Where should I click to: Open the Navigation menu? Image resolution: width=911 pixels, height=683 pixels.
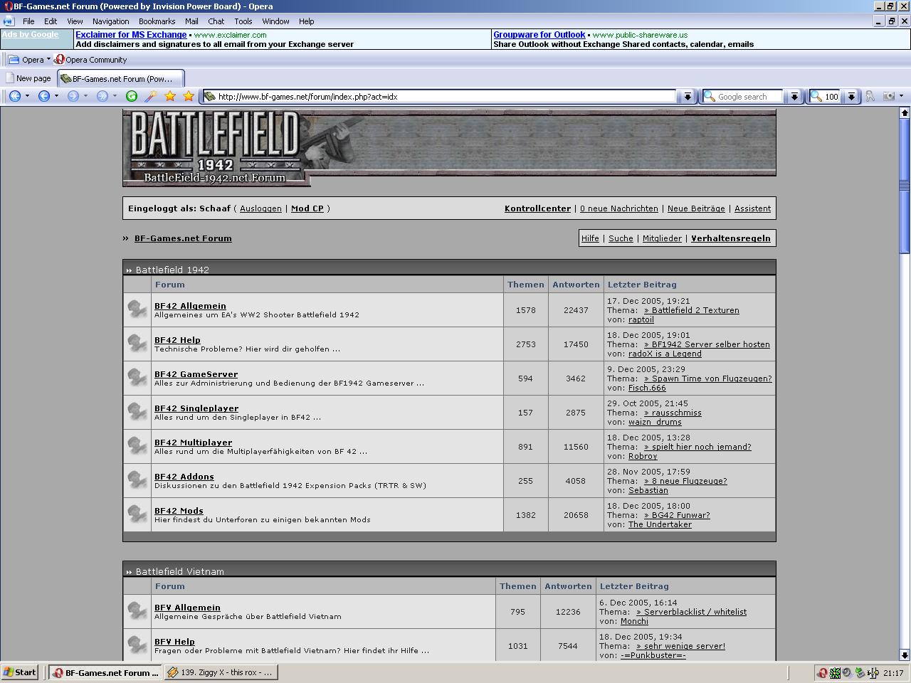(x=111, y=21)
